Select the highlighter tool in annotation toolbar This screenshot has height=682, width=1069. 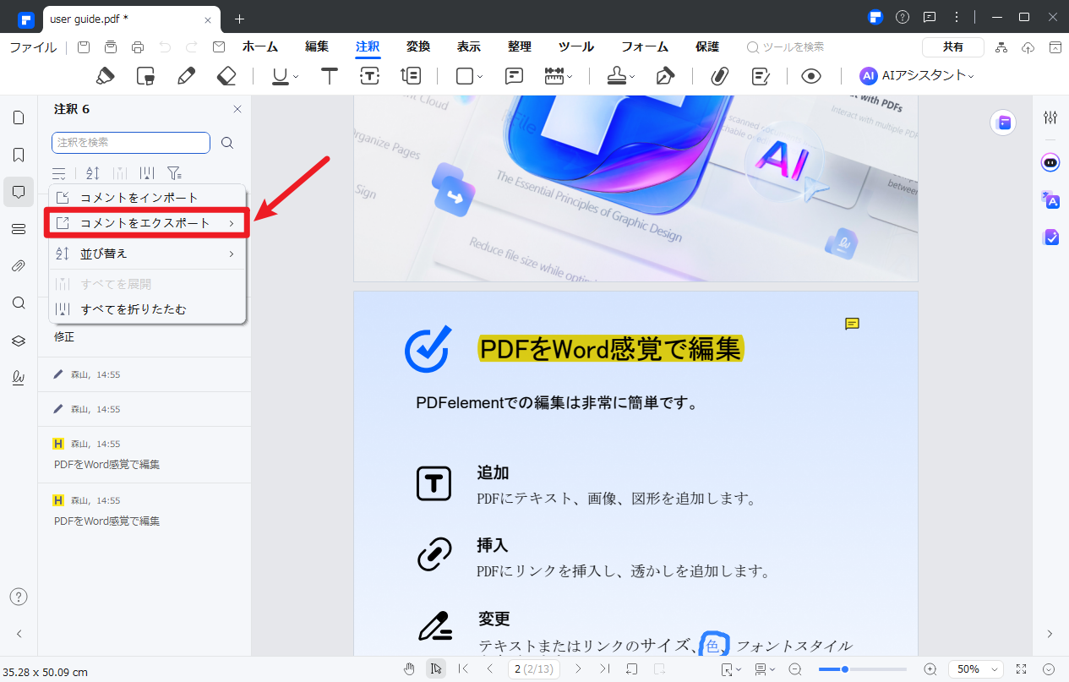click(x=105, y=76)
